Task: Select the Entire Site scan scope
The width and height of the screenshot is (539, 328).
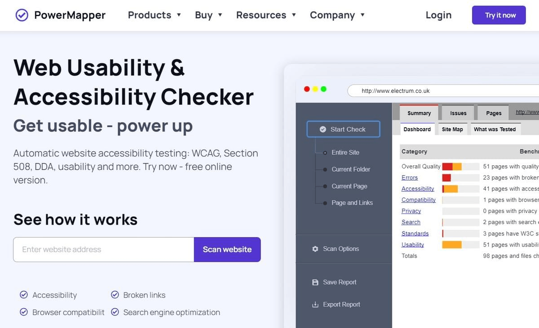Action: point(345,152)
